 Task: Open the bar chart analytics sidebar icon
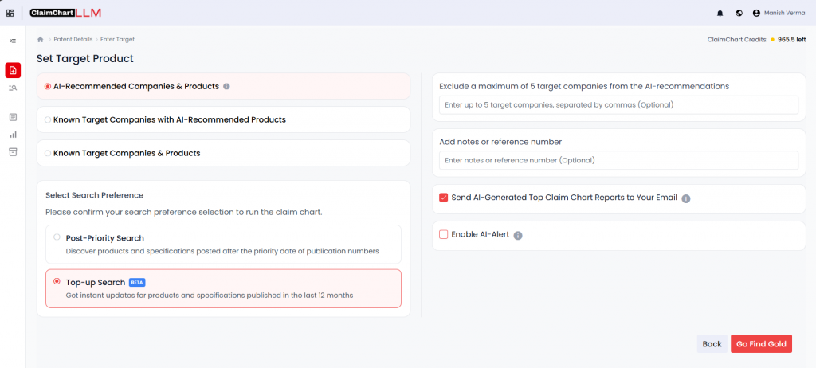pos(13,135)
